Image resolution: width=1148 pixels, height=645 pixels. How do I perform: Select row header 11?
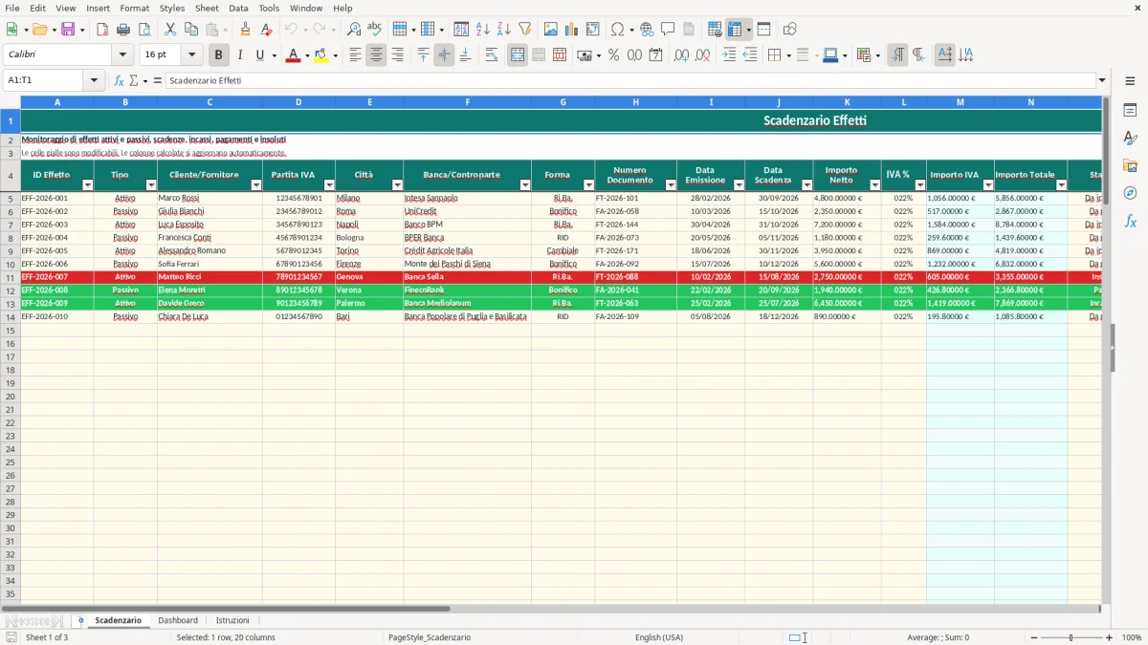pos(10,277)
